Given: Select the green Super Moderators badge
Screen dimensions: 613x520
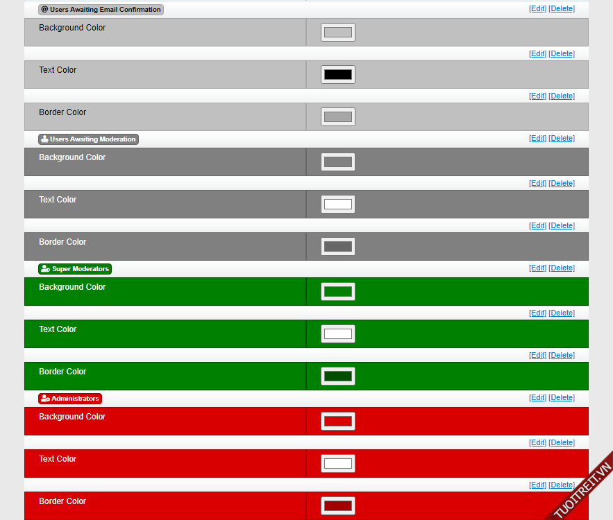Looking at the screenshot, I should click(x=75, y=269).
